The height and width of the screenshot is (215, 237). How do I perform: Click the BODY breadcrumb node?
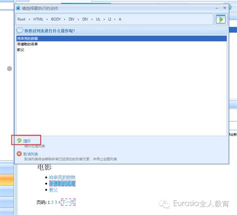tap(56, 19)
